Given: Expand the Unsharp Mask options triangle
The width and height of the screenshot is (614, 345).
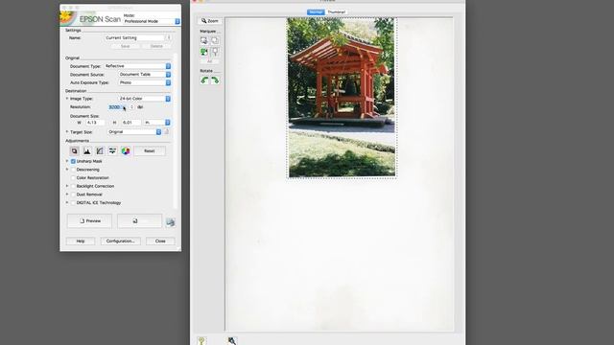Looking at the screenshot, I should coord(67,161).
